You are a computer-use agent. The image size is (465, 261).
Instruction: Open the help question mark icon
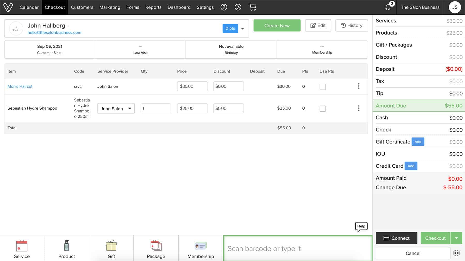(x=224, y=7)
